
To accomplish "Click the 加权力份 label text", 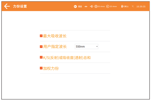I will point(51,68).
